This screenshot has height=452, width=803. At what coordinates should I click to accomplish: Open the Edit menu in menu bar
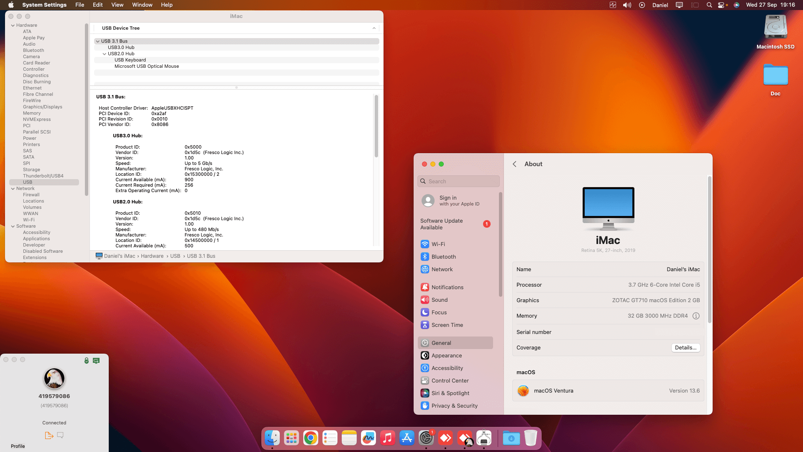[x=97, y=5]
